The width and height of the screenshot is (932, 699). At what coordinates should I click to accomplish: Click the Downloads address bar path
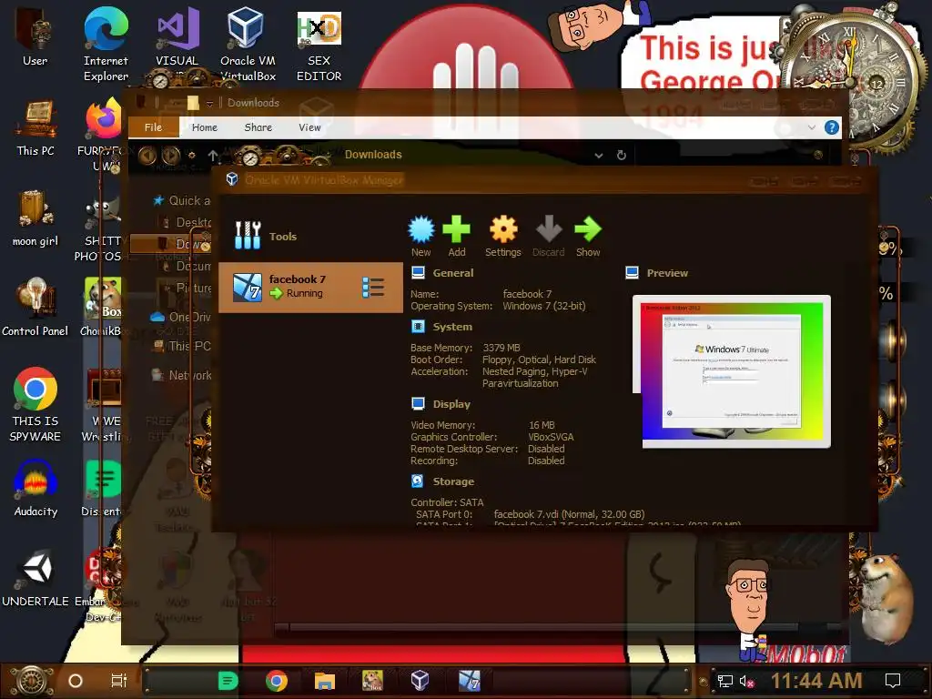[x=373, y=155]
